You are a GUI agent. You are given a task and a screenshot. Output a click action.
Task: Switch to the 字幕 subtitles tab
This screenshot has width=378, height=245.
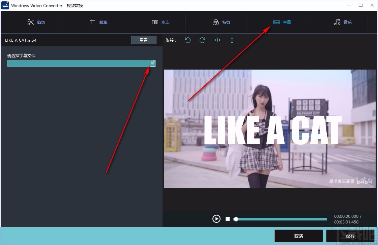(282, 22)
